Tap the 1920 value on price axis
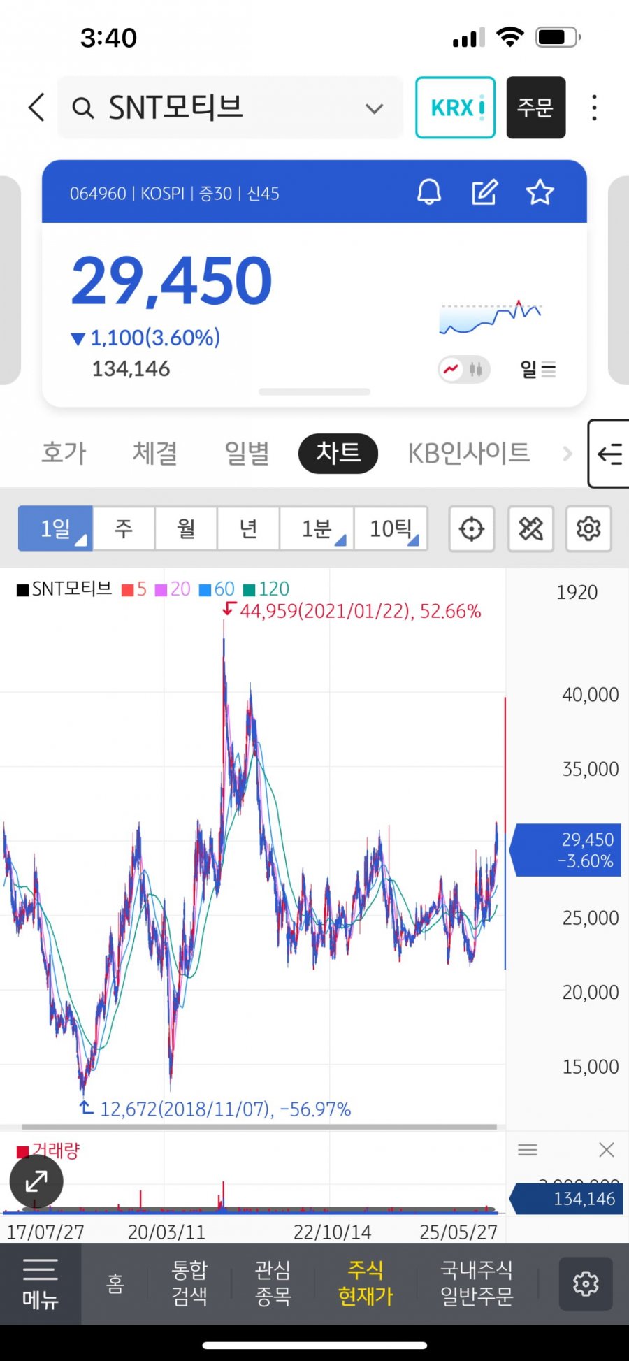629x1361 pixels. (x=577, y=593)
